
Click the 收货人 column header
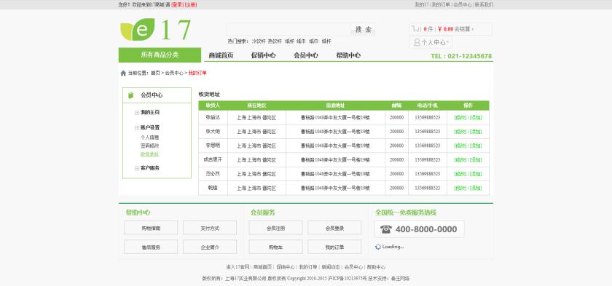213,106
